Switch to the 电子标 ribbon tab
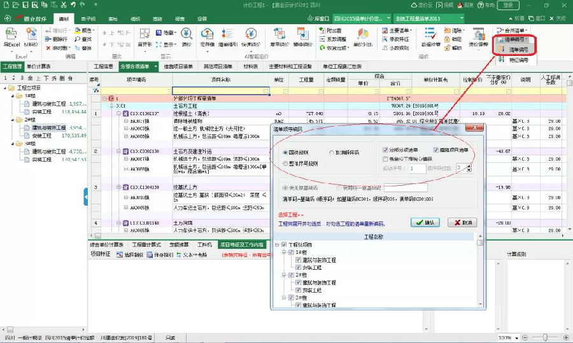 tap(88, 20)
